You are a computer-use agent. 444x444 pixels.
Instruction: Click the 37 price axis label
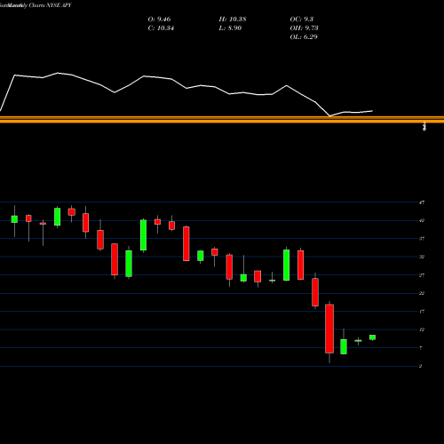422,239
